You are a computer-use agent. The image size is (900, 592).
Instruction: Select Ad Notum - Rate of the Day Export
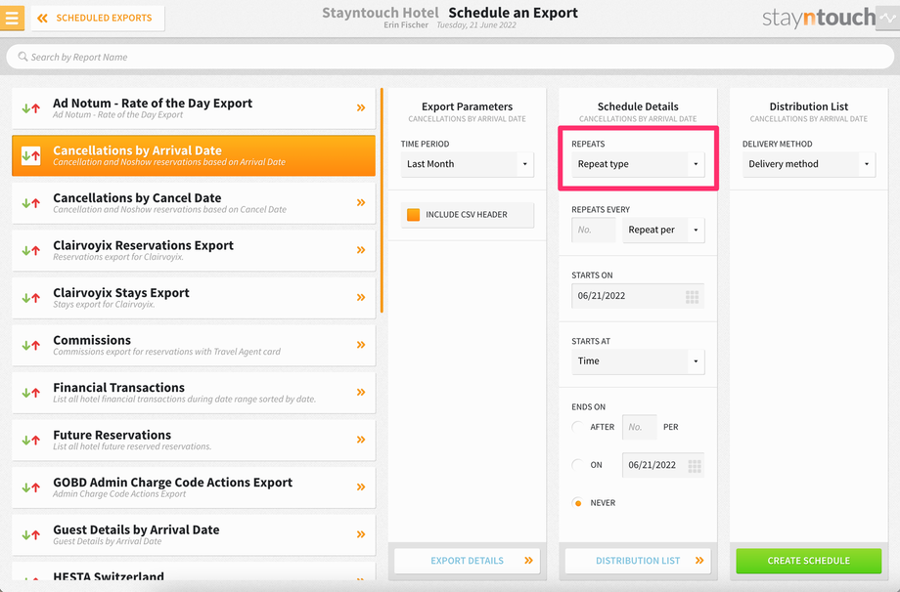coord(194,108)
